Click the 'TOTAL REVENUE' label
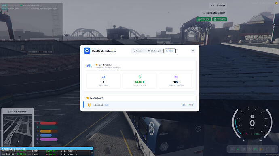Viewport: 279px width, 156px height. coord(139,85)
